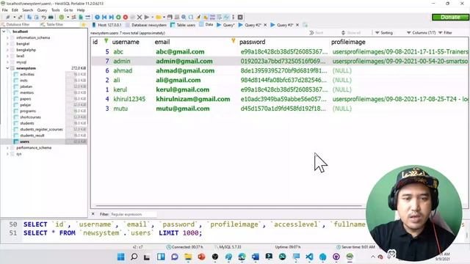Sort by the password column header
This screenshot has height=264, width=470.
pos(253,42)
